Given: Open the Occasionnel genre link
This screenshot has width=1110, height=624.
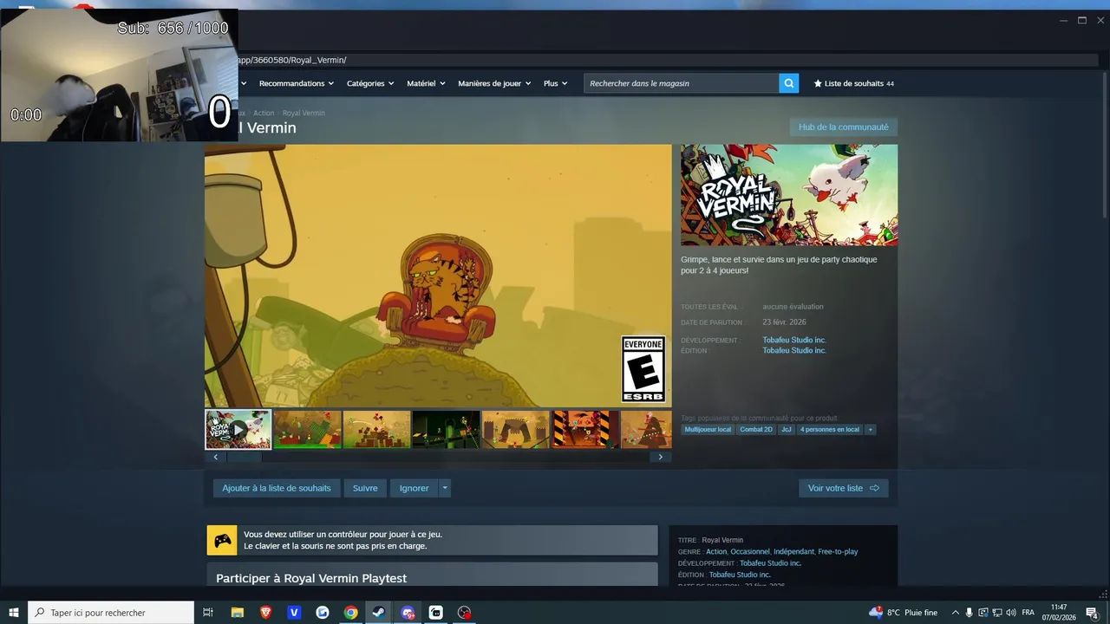Looking at the screenshot, I should (750, 551).
